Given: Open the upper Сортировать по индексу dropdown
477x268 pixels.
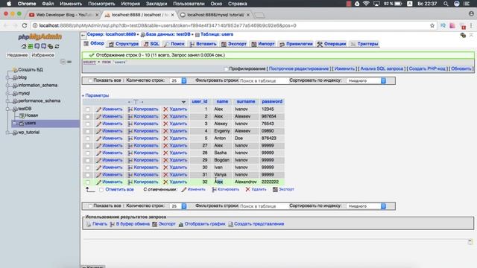Looking at the screenshot, I should coord(367,80).
